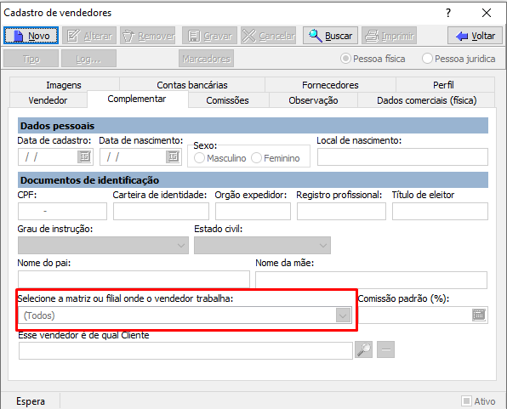The width and height of the screenshot is (507, 409).
Task: Switch to the Comissões tab
Action: click(228, 100)
